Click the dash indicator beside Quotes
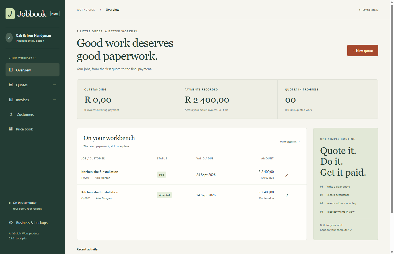 click(55, 85)
